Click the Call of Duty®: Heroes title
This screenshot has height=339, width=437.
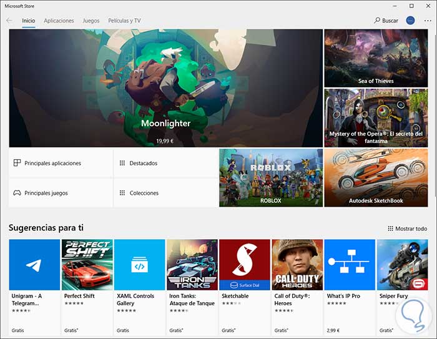(292, 300)
